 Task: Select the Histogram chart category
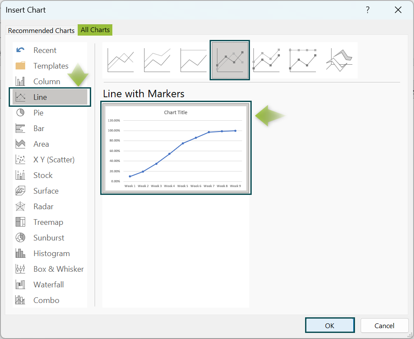coord(50,253)
